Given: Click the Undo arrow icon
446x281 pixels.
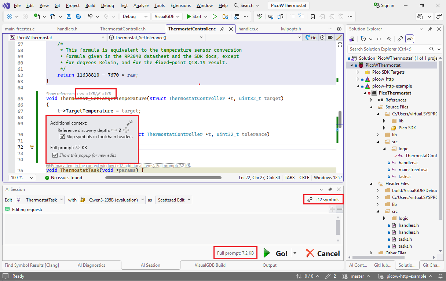Looking at the screenshot, I should [x=90, y=16].
